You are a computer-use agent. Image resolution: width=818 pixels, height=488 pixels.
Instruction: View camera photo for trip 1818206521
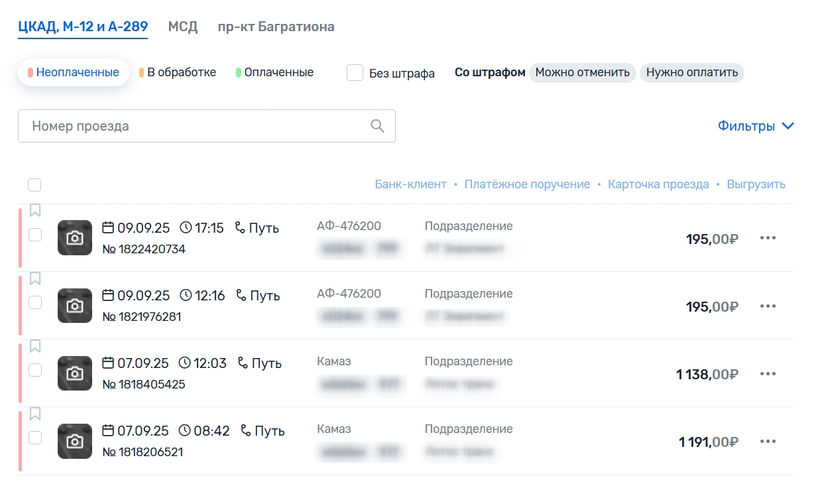pyautogui.click(x=75, y=441)
